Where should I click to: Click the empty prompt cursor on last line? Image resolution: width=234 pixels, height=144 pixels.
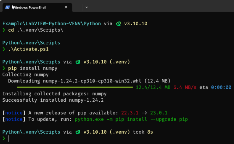8,138
